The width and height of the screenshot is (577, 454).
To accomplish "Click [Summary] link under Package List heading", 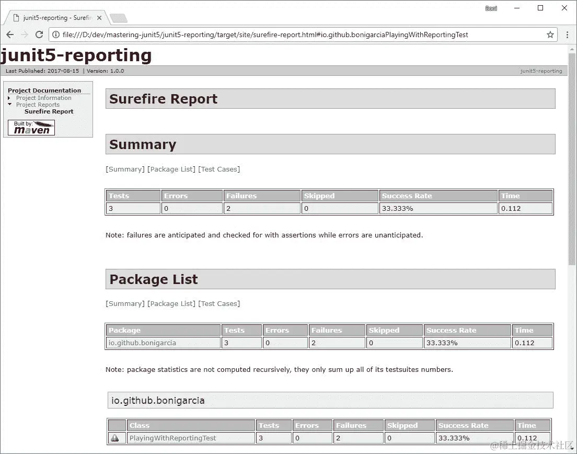I will point(125,303).
